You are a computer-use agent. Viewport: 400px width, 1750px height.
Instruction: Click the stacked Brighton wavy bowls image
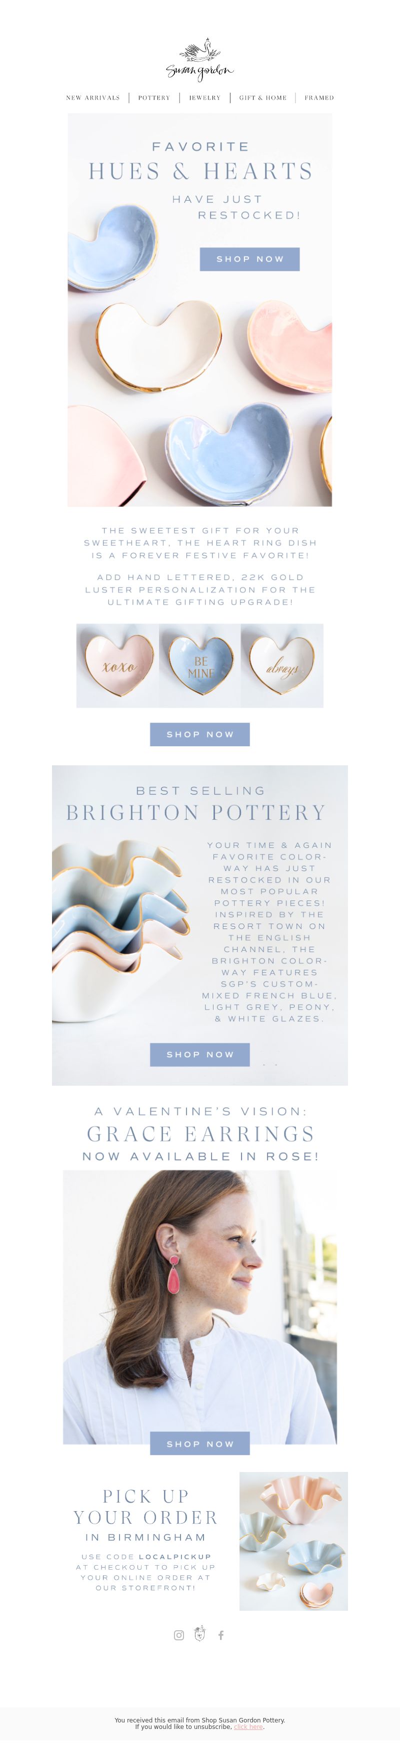(x=120, y=931)
